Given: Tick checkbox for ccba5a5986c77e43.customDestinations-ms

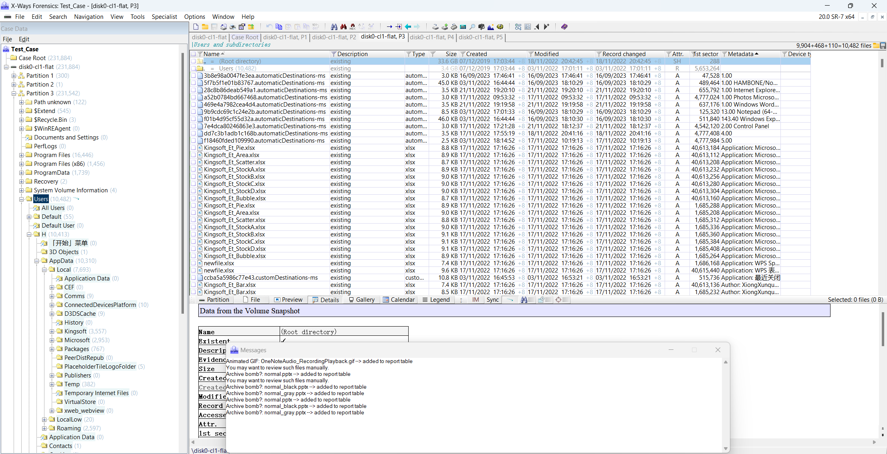Looking at the screenshot, I should coord(194,278).
